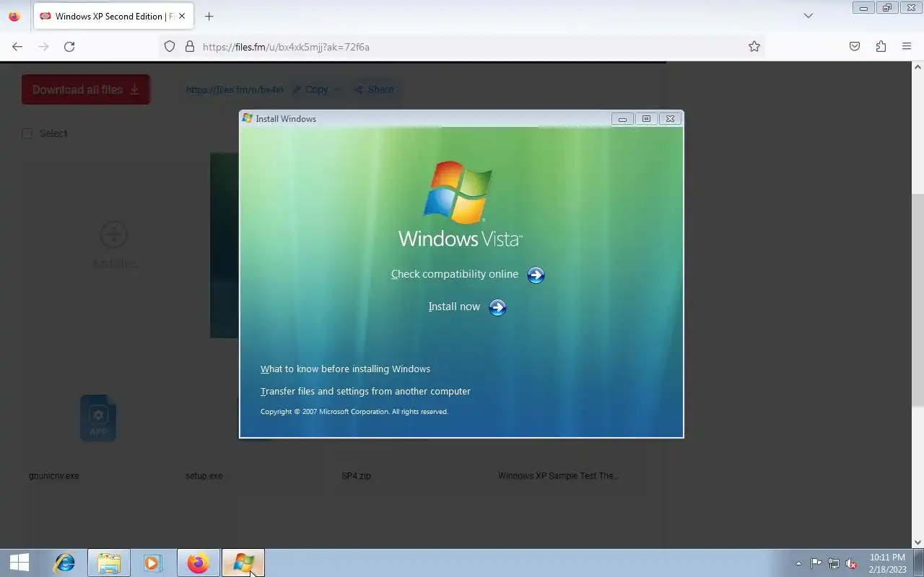
Task: Click the Action Center flag tray icon
Action: pos(816,564)
